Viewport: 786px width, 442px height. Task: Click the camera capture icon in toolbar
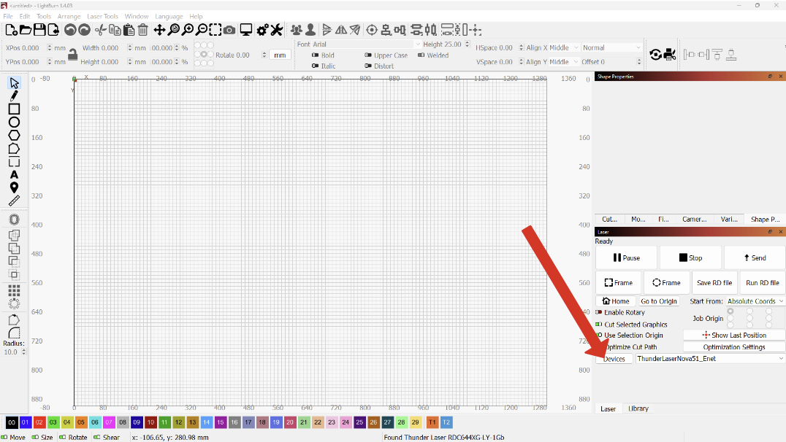(x=229, y=30)
